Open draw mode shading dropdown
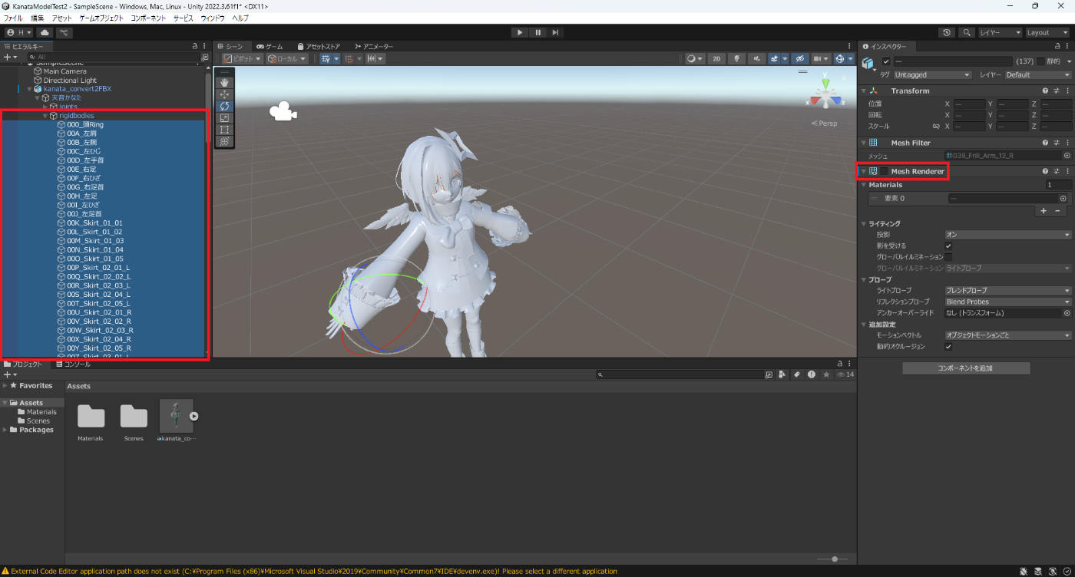 pyautogui.click(x=694, y=58)
